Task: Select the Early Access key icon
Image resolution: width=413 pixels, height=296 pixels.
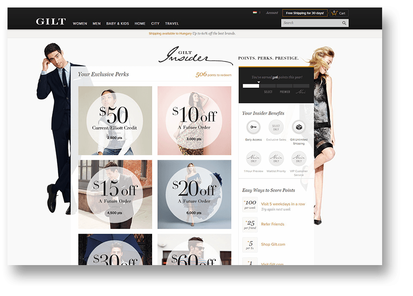Action: (x=253, y=127)
